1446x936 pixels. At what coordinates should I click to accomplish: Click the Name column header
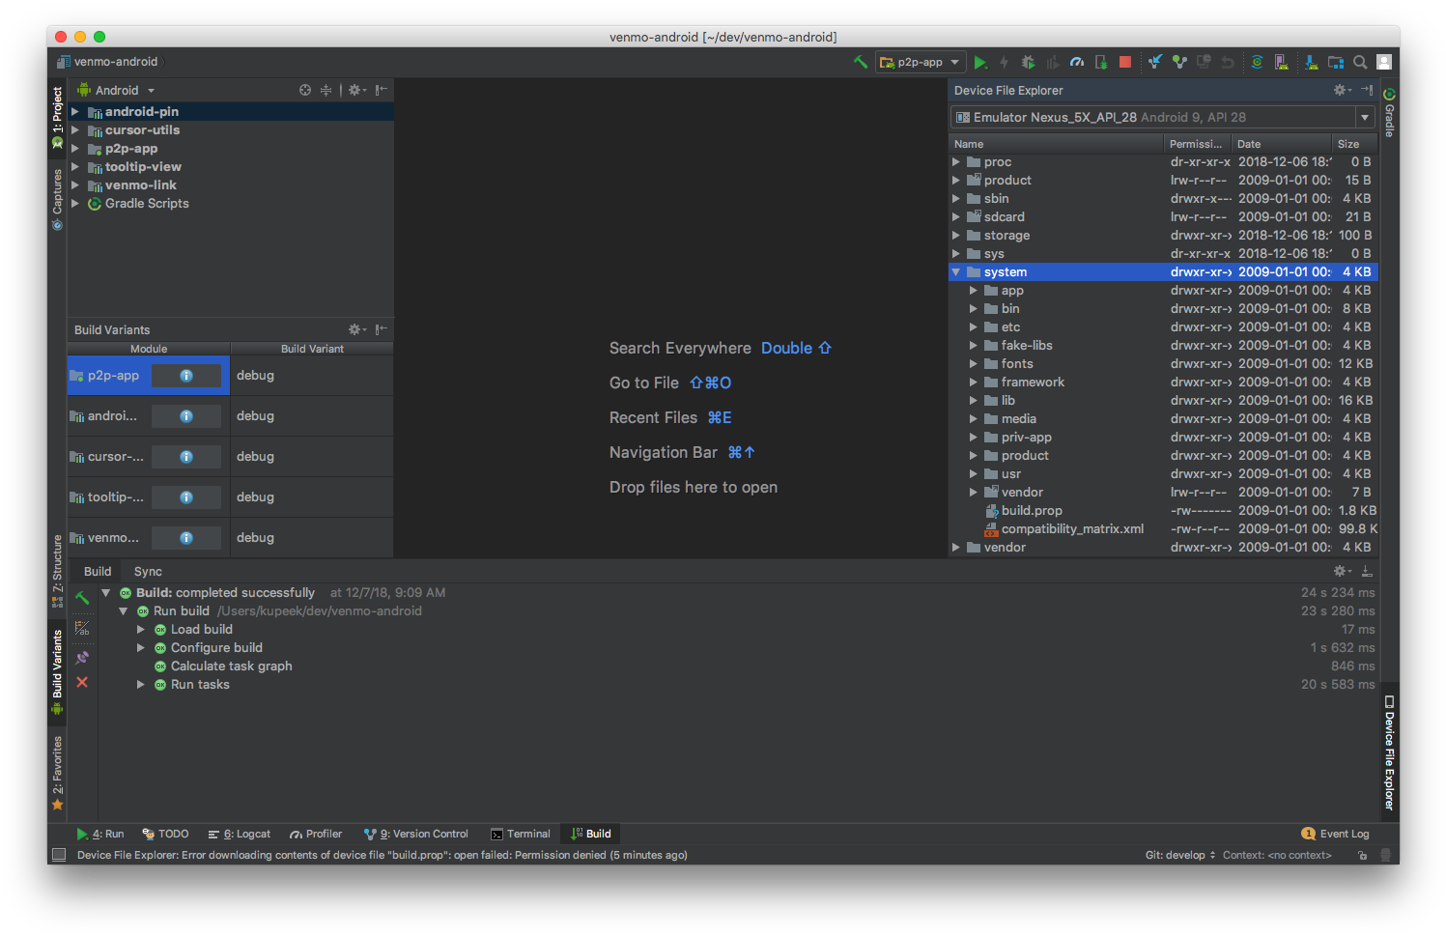tap(1057, 144)
